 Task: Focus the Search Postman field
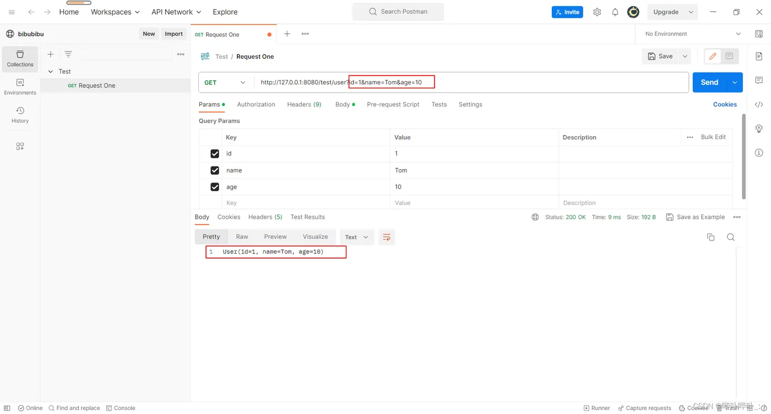(x=398, y=12)
